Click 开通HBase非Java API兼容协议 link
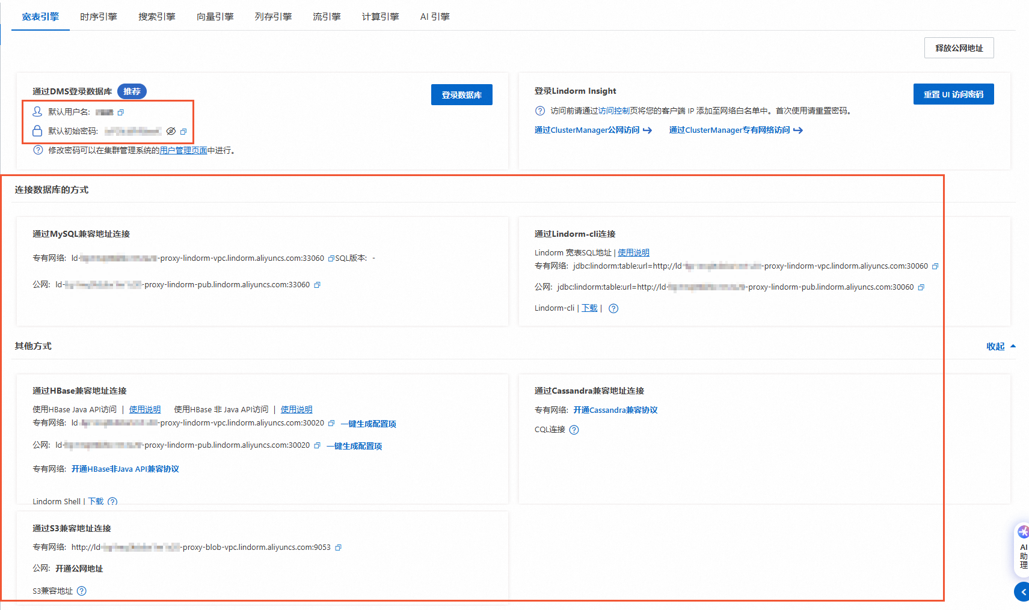 (x=125, y=469)
